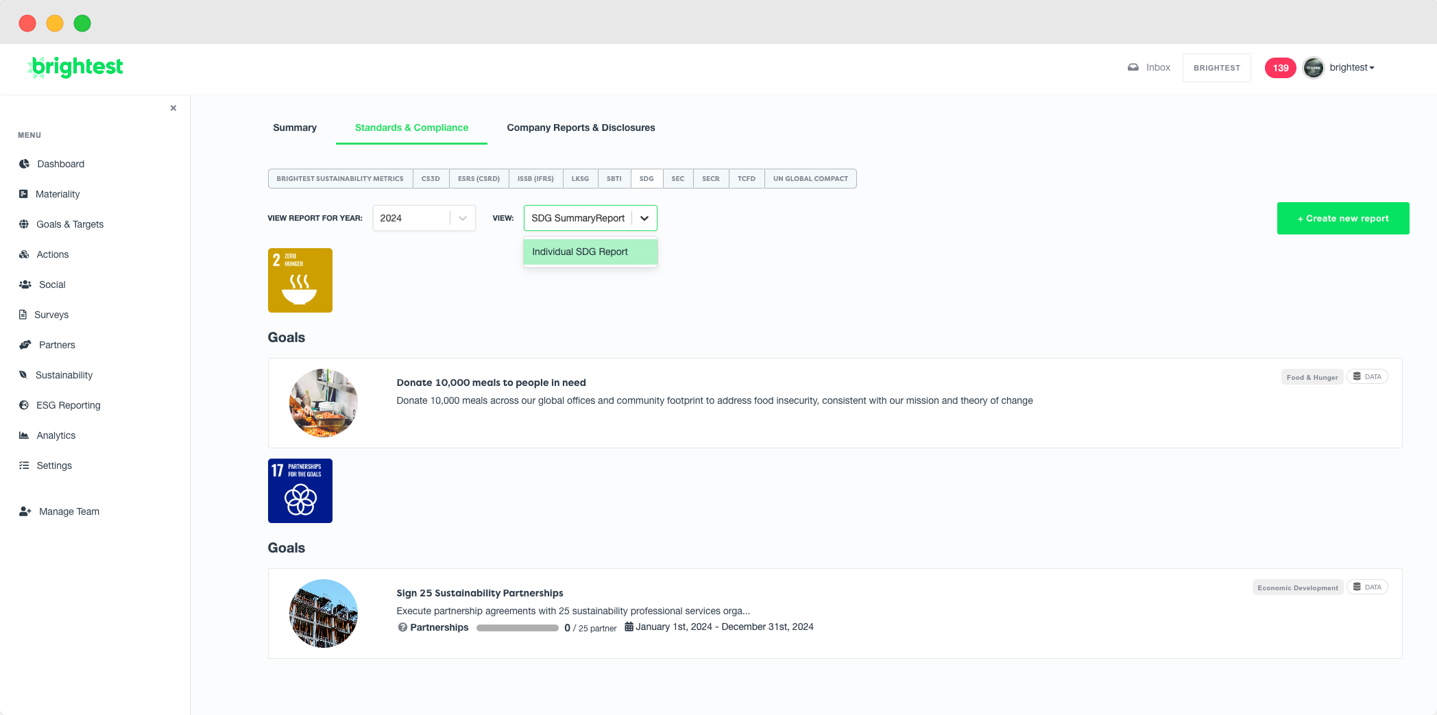1437x715 pixels.
Task: Click the Zero Hunger SDG 2 tile
Action: click(x=300, y=280)
